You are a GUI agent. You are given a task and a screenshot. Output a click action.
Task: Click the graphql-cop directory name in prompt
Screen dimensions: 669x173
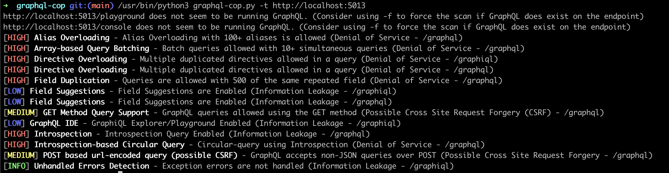point(41,6)
